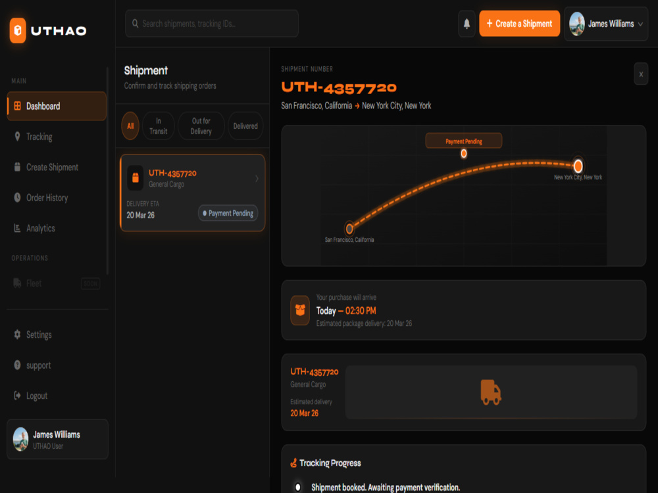Click the account menu chevron arrow
Screen dimensions: 658x493
pos(640,24)
